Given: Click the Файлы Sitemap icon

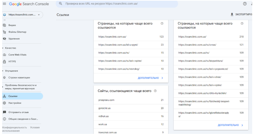Looking at the screenshot, I should (x=5, y=32).
